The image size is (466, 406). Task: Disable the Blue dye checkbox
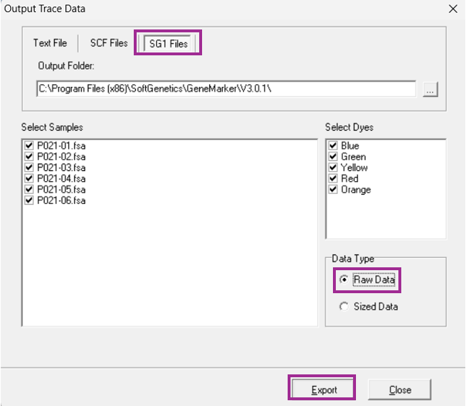pos(333,146)
